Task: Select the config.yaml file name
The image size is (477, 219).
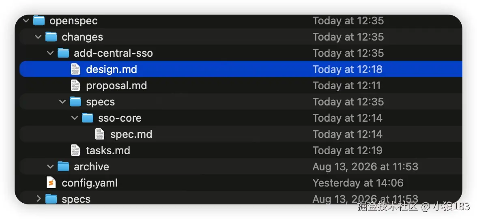Action: 89,183
